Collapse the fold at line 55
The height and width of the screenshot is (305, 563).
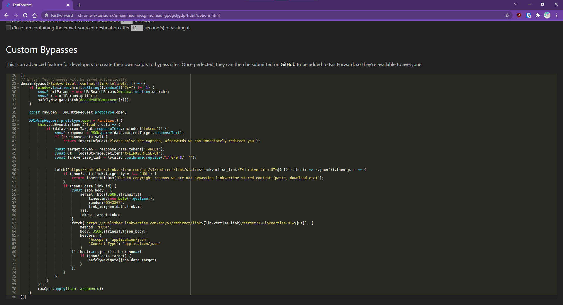coord(18,194)
